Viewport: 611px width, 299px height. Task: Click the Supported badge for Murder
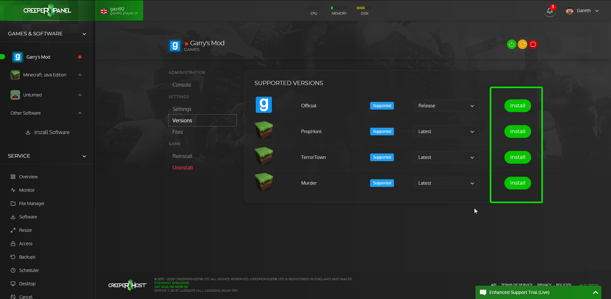(382, 183)
